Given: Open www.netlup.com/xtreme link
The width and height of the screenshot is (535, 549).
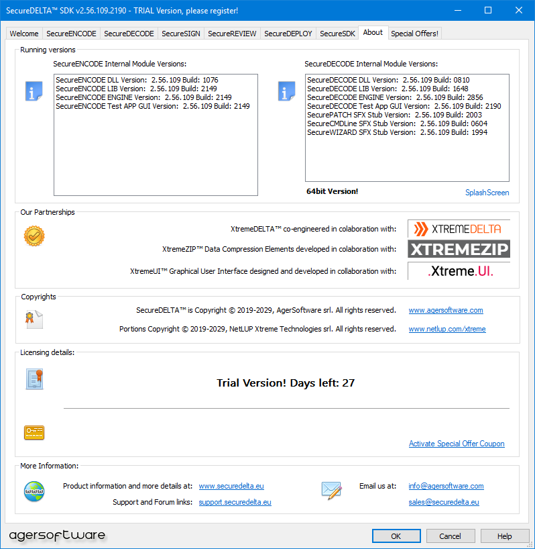Looking at the screenshot, I should 447,329.
